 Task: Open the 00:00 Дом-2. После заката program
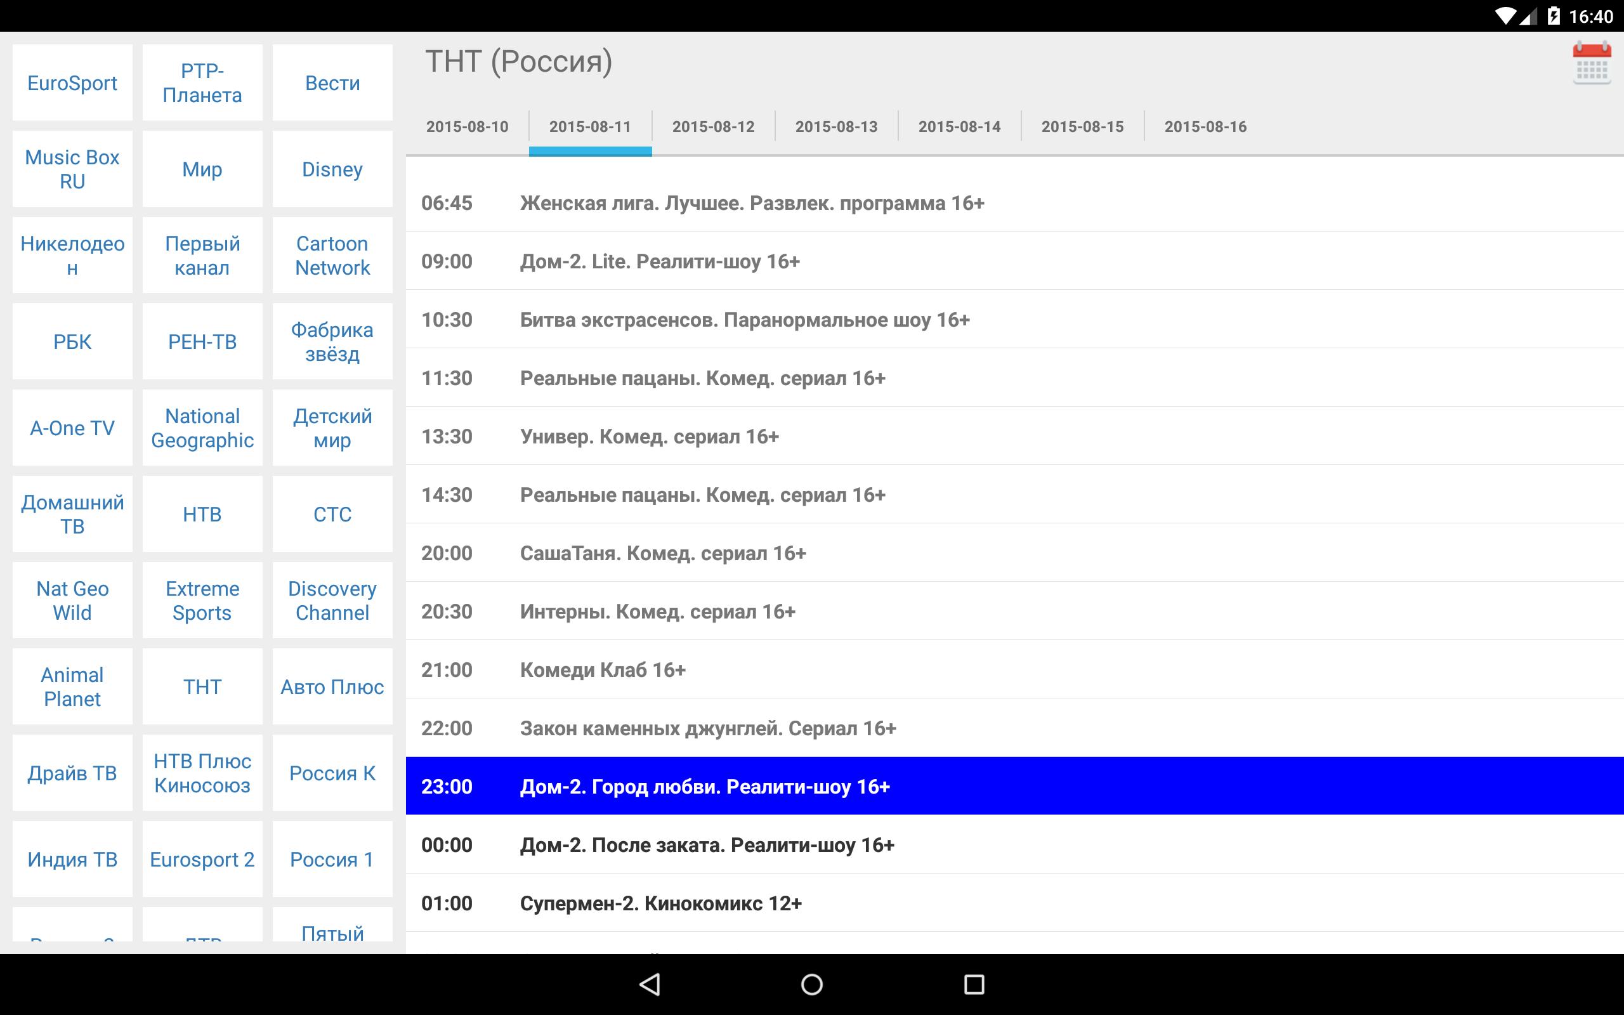1014,844
